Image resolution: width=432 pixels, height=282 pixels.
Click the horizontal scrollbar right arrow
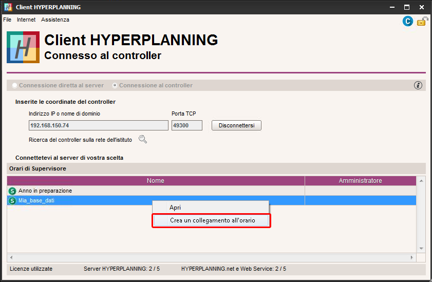pyautogui.click(x=412, y=257)
